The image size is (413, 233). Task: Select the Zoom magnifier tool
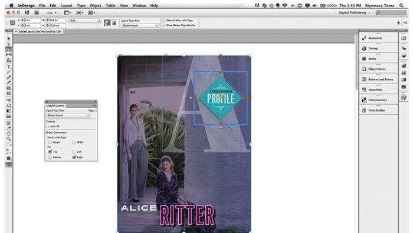[9, 139]
